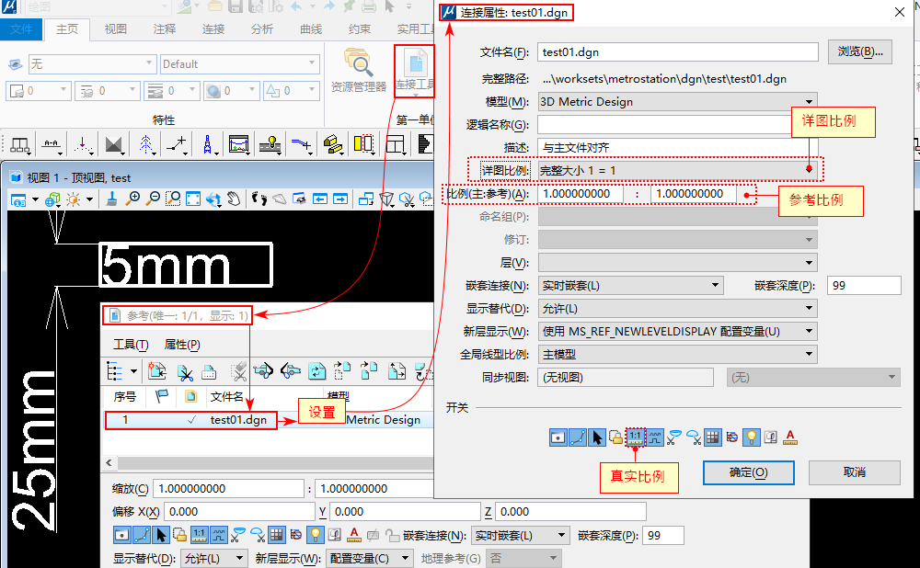Click the horizontal scrollbar left arrow in 参考 list

point(109,463)
